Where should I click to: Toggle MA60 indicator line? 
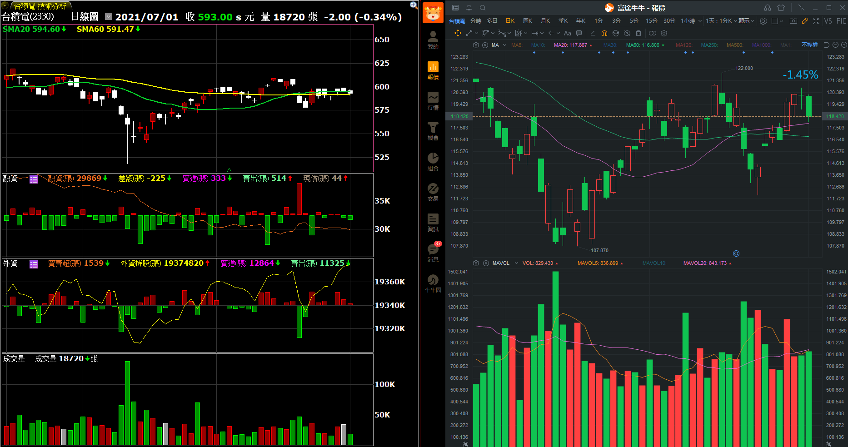[x=645, y=45]
